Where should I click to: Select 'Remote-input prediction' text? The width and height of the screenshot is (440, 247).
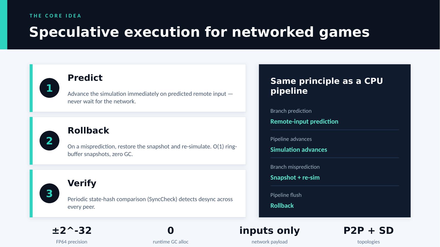coord(304,122)
